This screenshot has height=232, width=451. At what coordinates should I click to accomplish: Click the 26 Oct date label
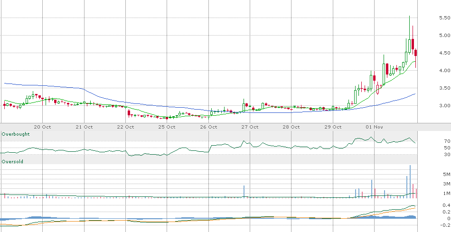click(x=208, y=127)
